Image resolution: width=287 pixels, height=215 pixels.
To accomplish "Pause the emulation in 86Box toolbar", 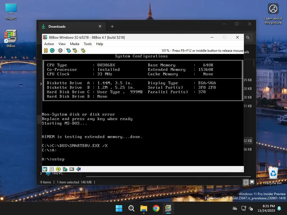I will pyautogui.click(x=46, y=50).
